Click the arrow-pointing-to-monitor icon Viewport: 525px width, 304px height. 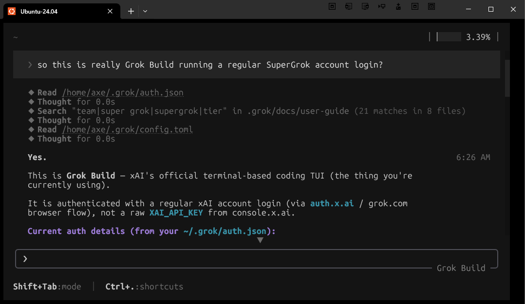pyautogui.click(x=382, y=6)
